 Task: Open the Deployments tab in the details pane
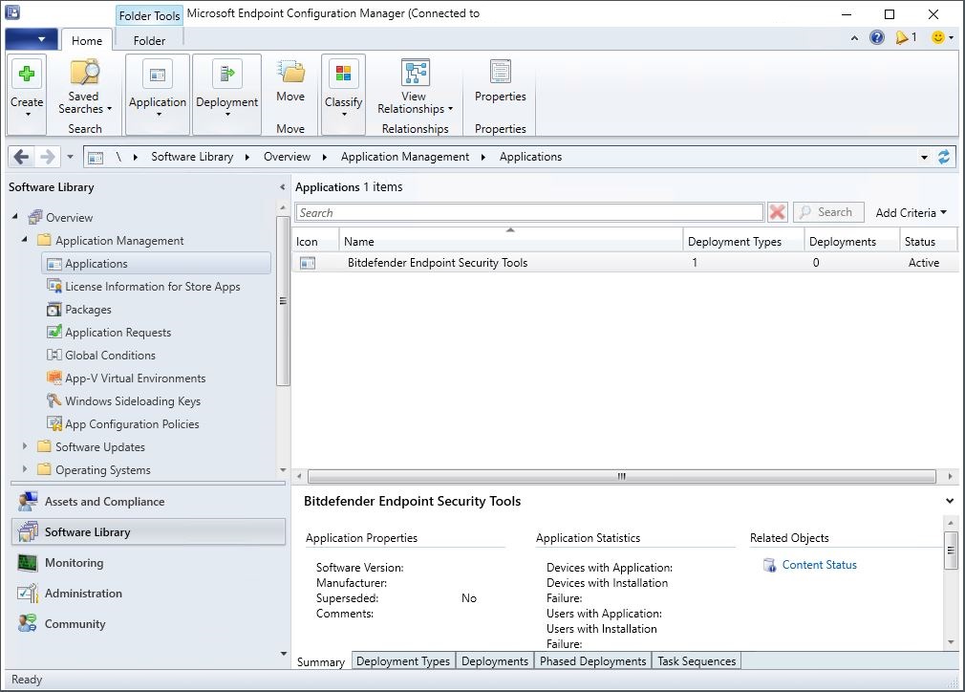[495, 660]
